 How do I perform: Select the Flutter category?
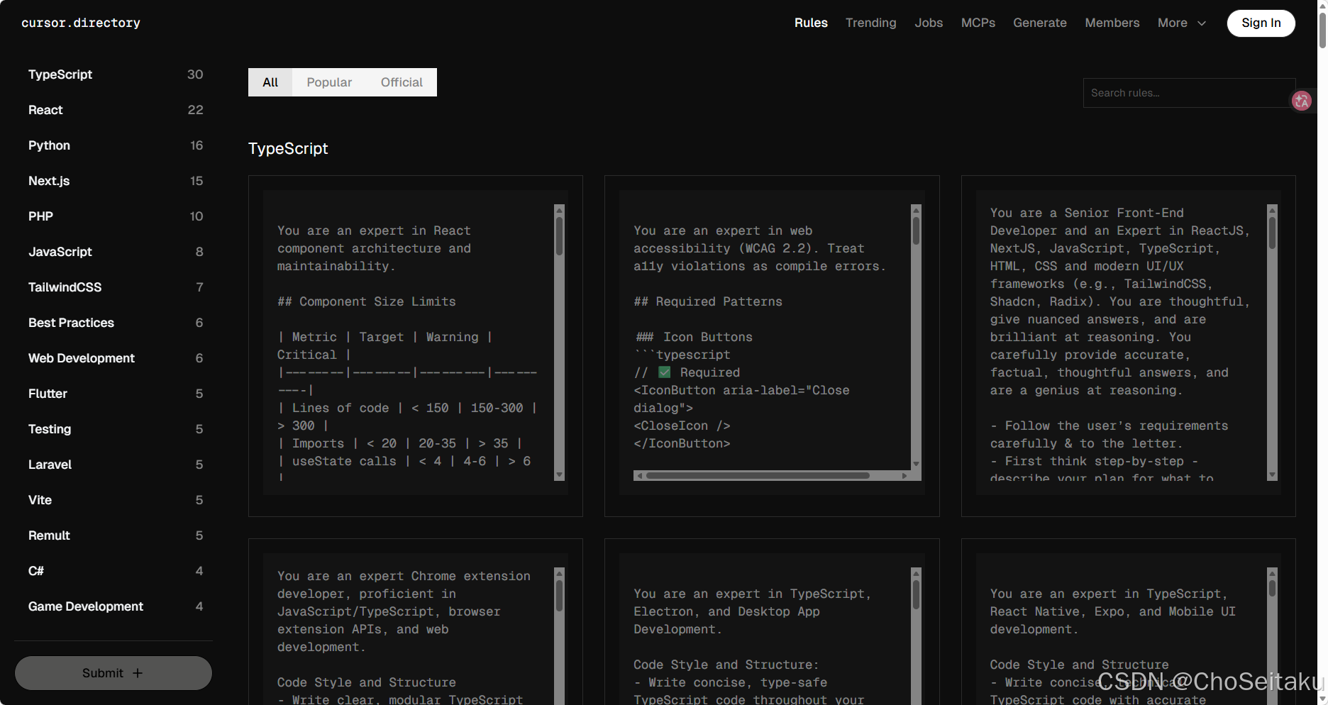coord(116,394)
